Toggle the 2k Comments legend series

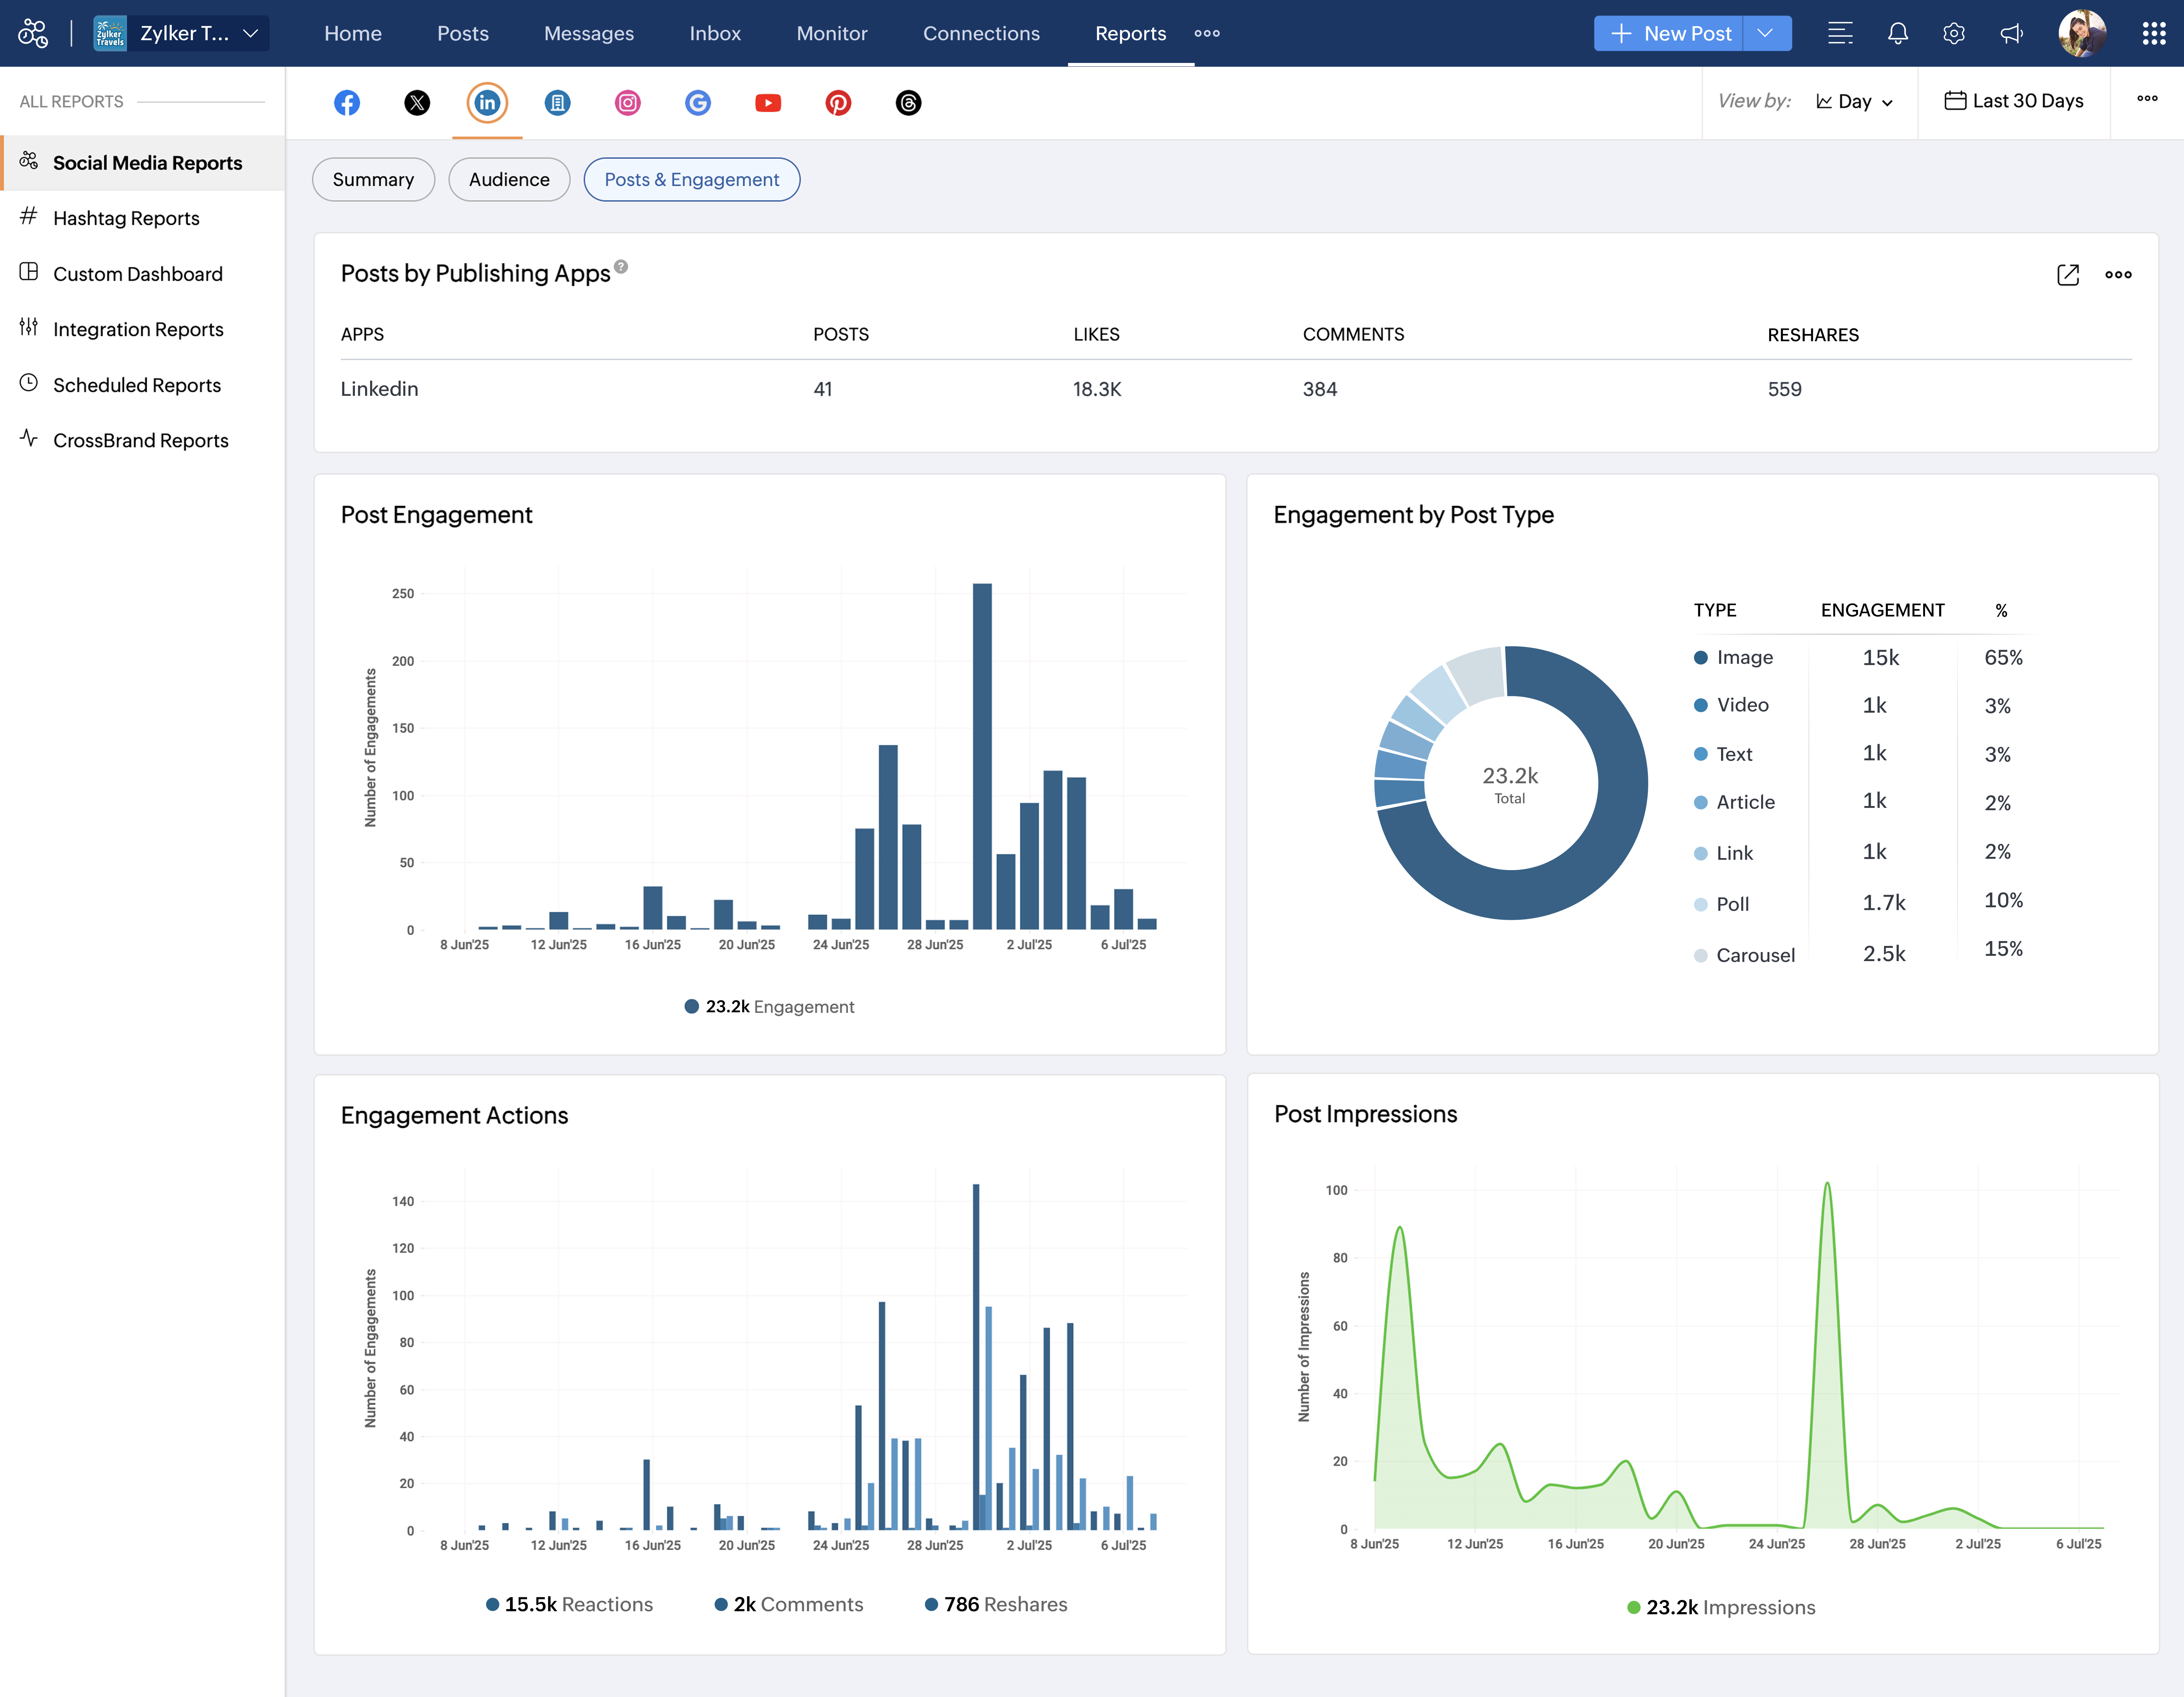(x=789, y=1604)
